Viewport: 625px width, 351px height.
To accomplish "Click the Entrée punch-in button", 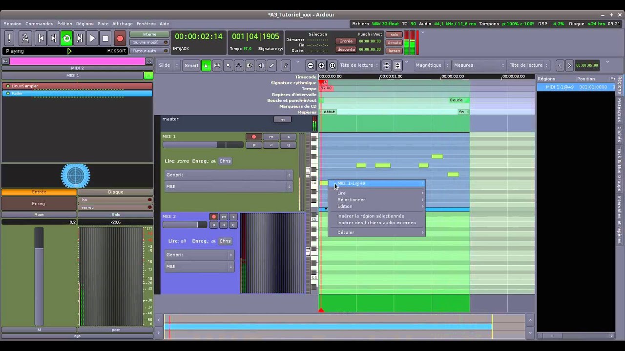I will point(346,41).
